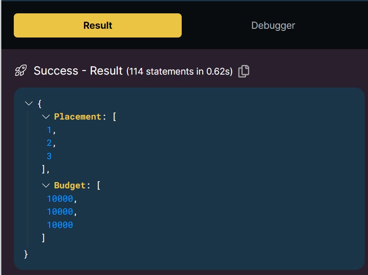Image resolution: width=368 pixels, height=275 pixels.
Task: Collapse the root JSON object chevron
Action: 28,103
